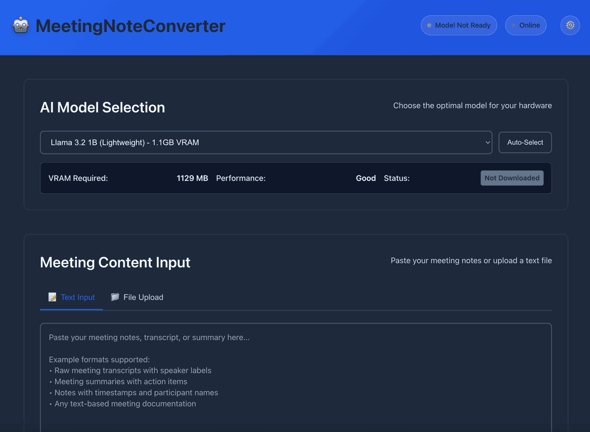Click inside the meeting notes text area
The height and width of the screenshot is (432, 590).
pos(295,374)
